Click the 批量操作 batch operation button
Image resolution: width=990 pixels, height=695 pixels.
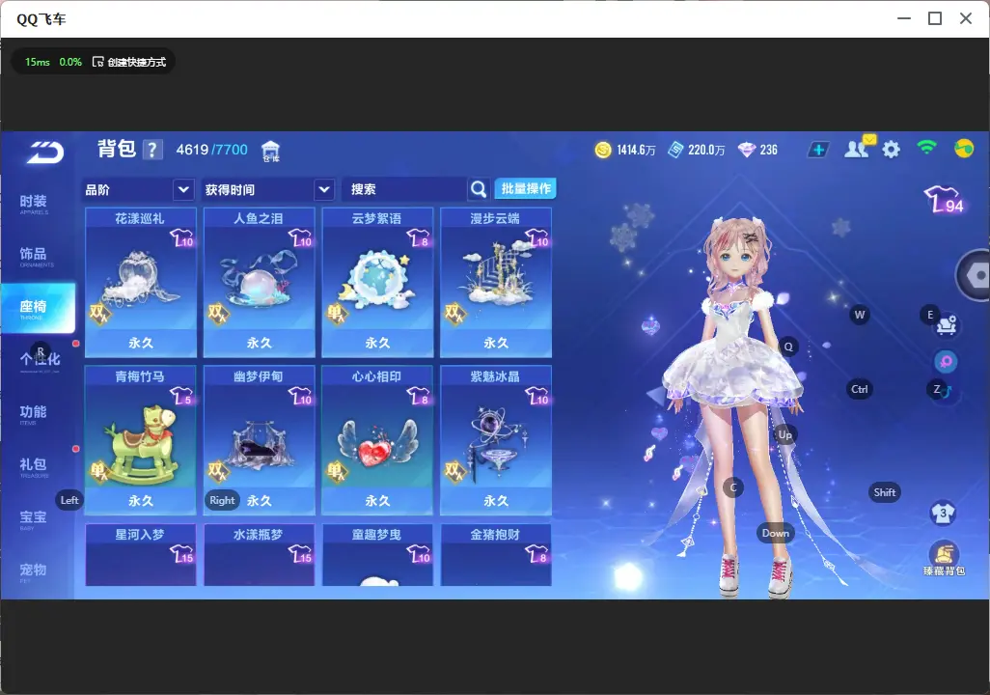click(525, 188)
